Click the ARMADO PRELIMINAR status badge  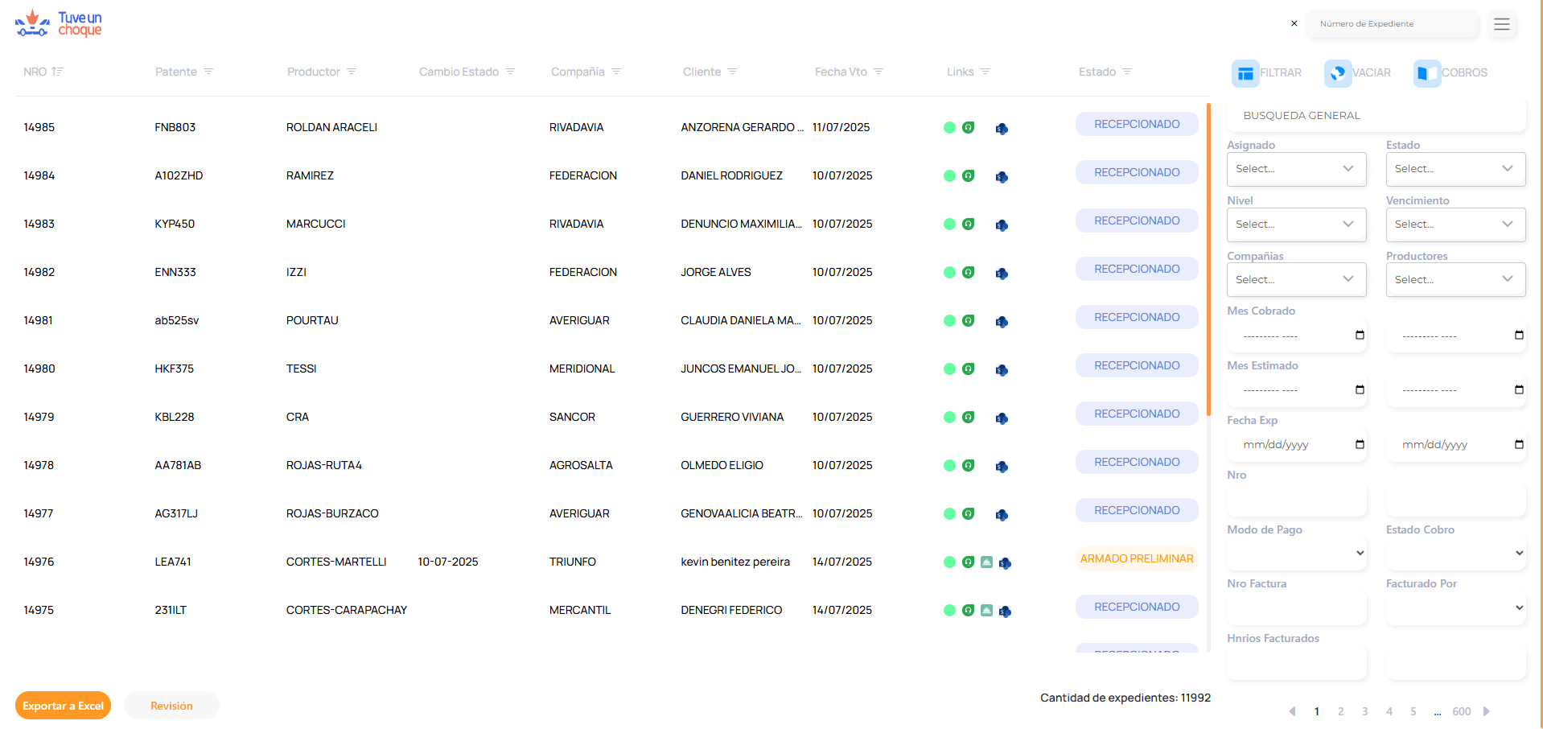tap(1136, 558)
